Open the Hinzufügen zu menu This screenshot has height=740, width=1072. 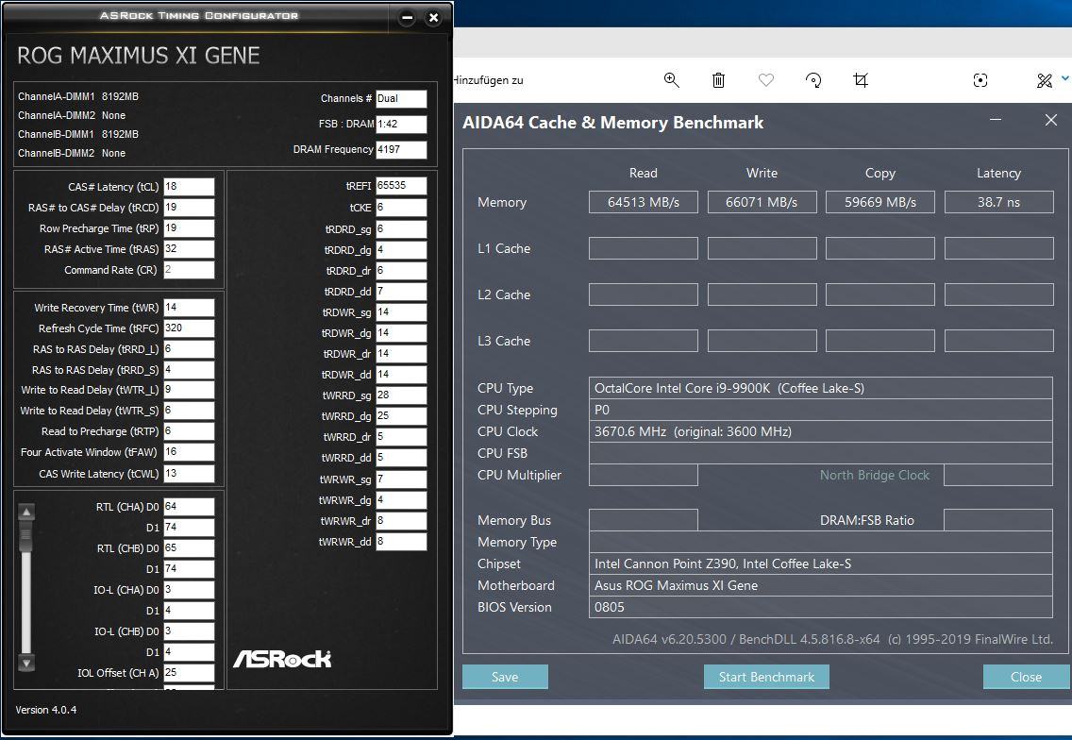pos(488,80)
